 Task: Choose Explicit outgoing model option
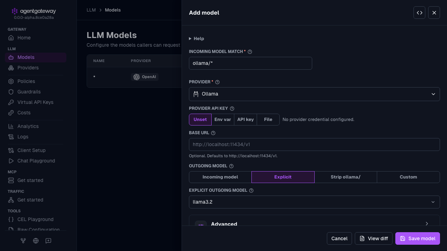click(x=283, y=177)
